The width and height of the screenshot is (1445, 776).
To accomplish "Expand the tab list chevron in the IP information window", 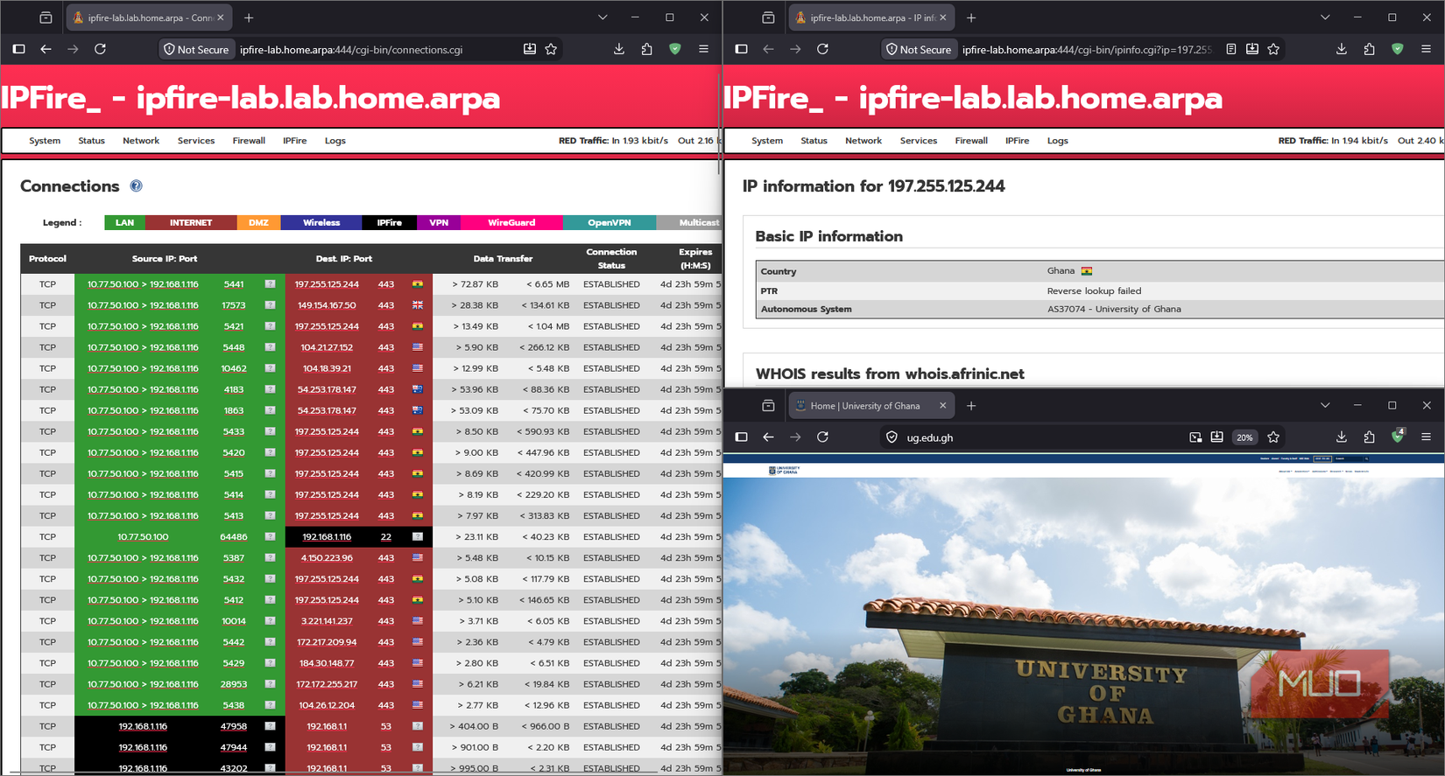I will (x=1325, y=17).
